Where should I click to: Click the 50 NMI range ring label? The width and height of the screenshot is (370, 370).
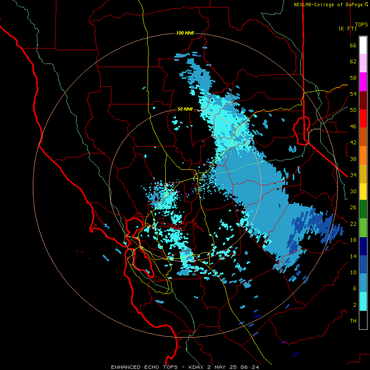coord(185,109)
